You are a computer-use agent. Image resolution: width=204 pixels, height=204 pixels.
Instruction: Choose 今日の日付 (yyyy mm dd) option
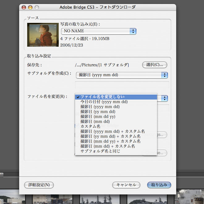pos(116,102)
